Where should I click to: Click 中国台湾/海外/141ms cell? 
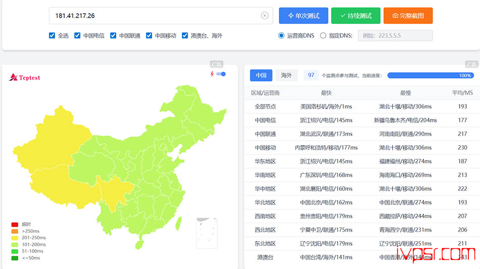(x=326, y=257)
